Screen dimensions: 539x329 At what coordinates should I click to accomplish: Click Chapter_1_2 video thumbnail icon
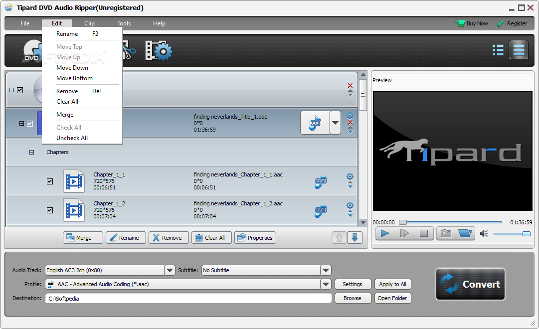point(74,210)
